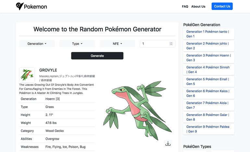Click the Contact Us button
Viewport: 250px width, 152px height.
[x=222, y=6]
